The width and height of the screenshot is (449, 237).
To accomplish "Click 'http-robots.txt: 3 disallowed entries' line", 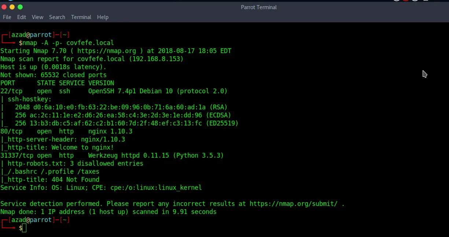I will coord(72,163).
